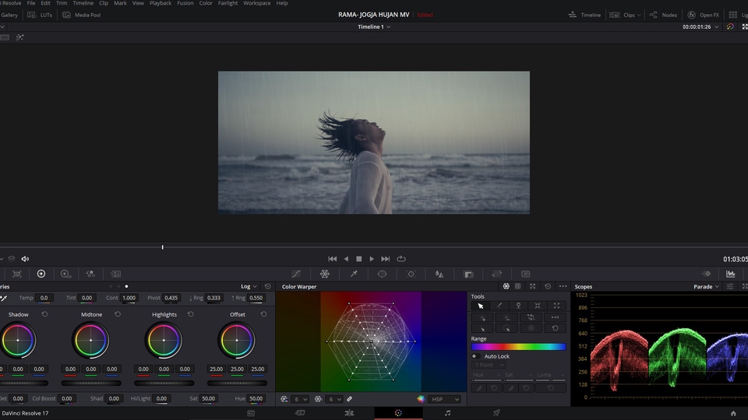Mute the viewer audio speaker icon
The image size is (748, 420).
[25, 259]
